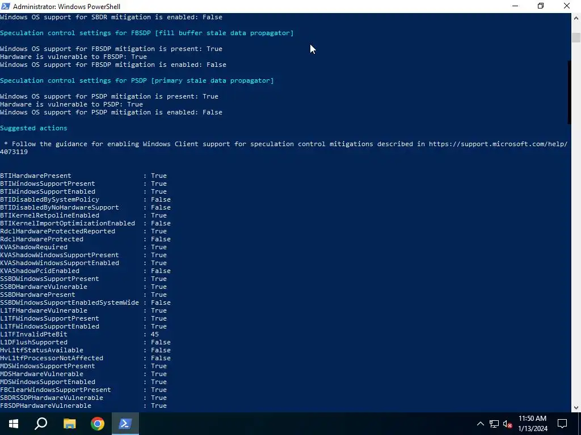Viewport: 581px width, 435px height.
Task: Click the HvL1tfProcessorNotAffected row
Action: (85, 359)
